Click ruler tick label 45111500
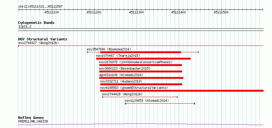The height and width of the screenshot is (128, 272). click(x=221, y=12)
